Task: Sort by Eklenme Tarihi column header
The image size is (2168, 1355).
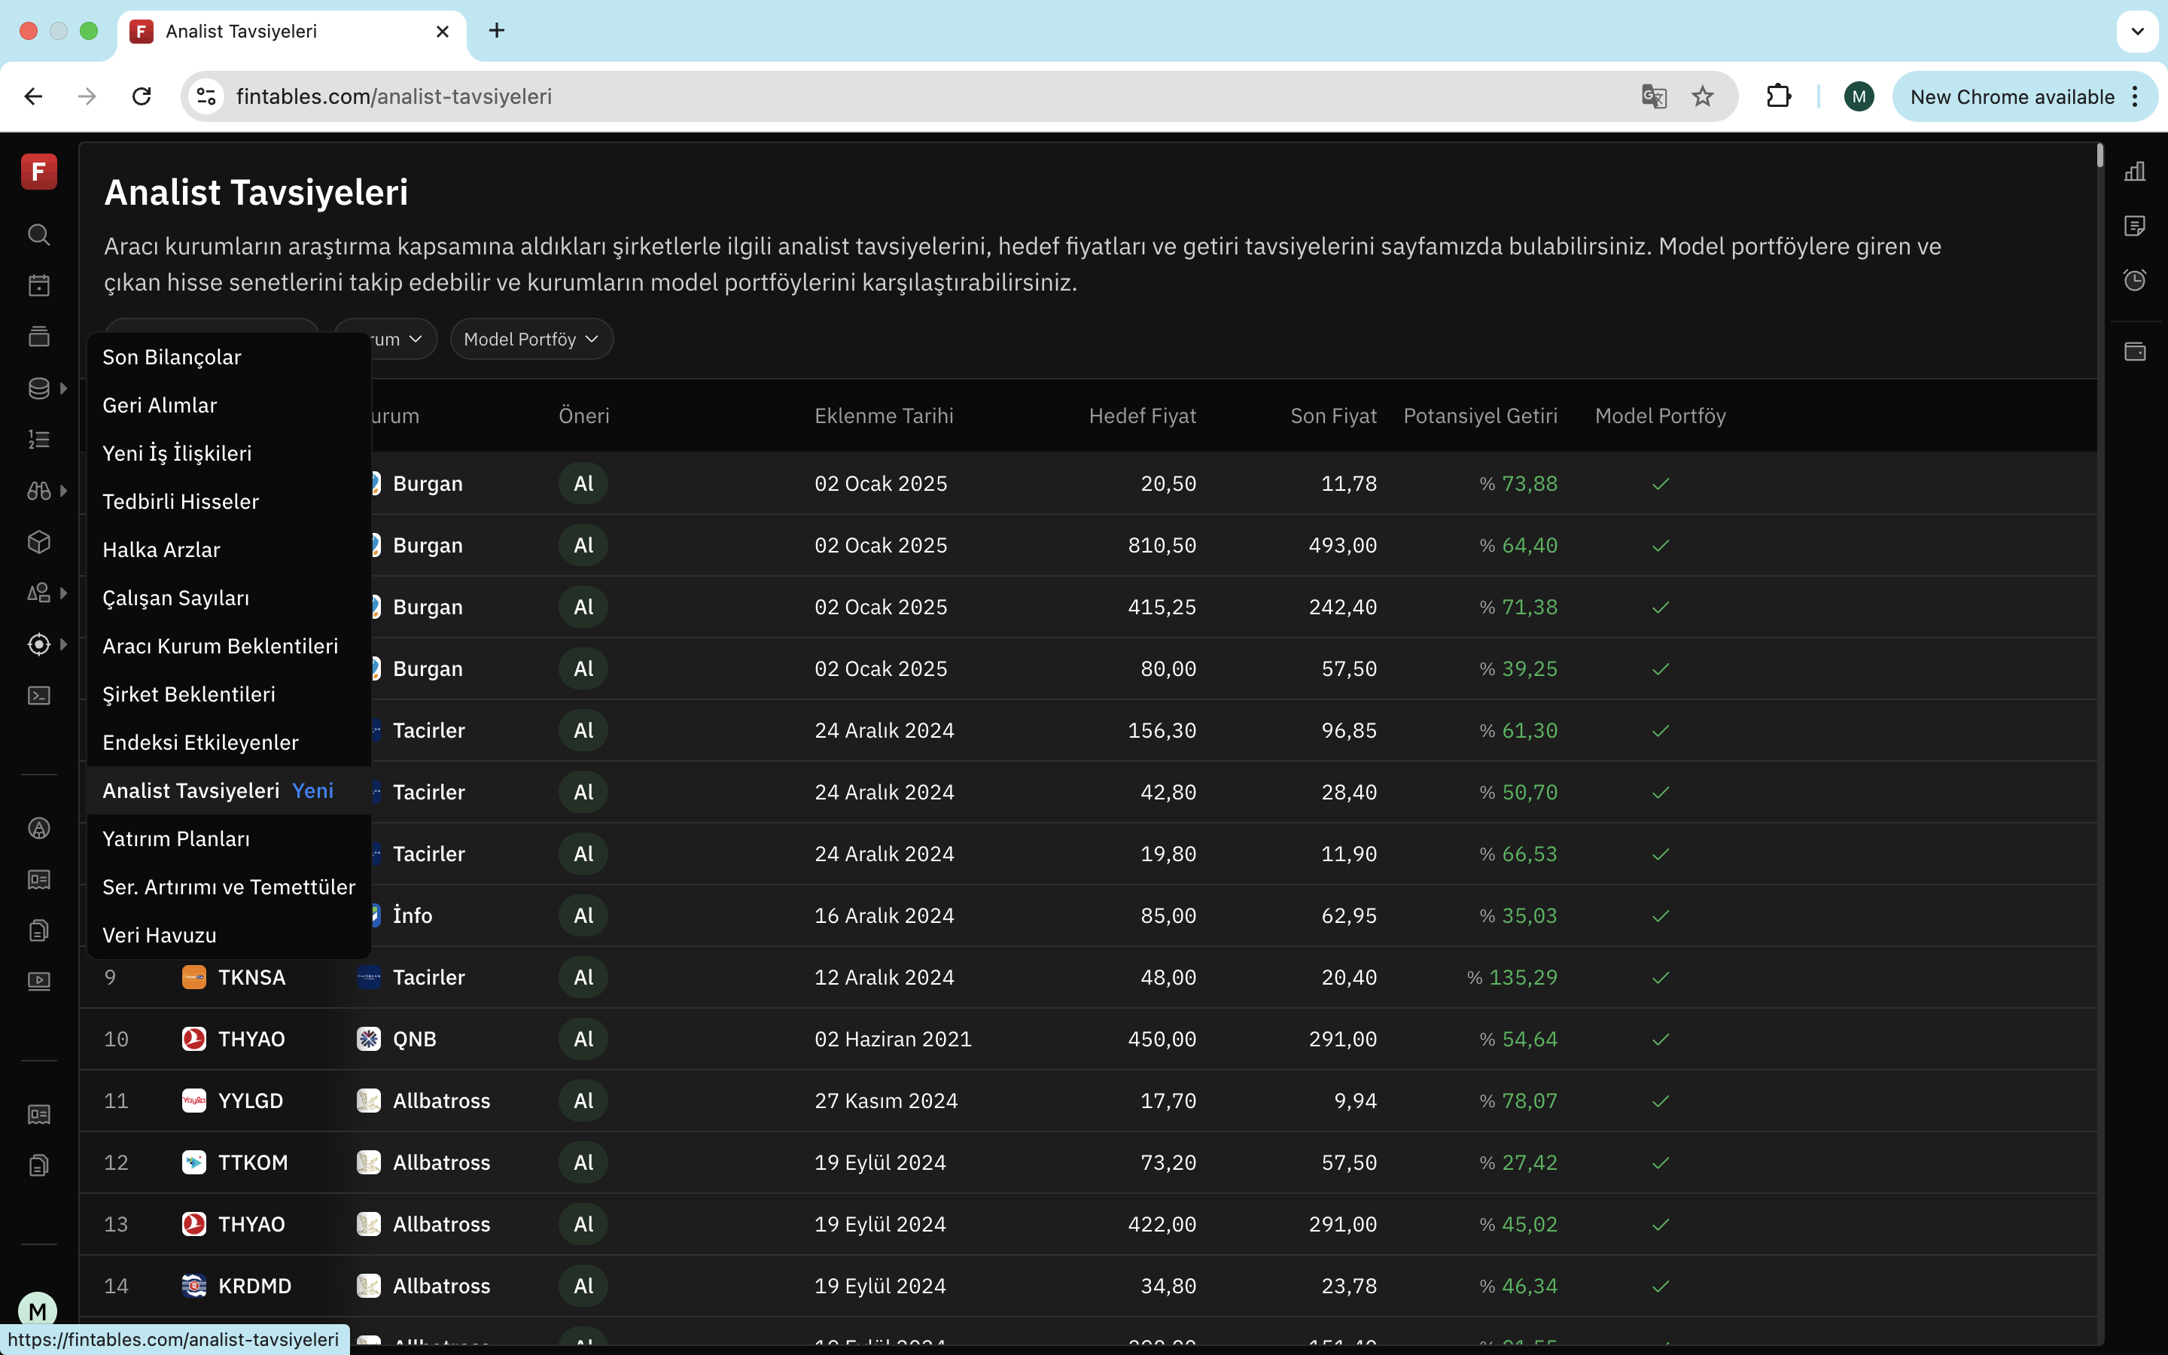Action: click(883, 416)
